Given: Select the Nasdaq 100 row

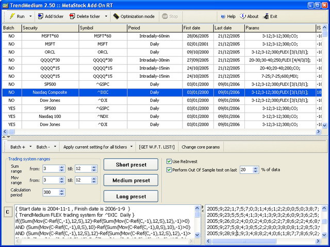Looking at the screenshot, I should [x=162, y=116].
